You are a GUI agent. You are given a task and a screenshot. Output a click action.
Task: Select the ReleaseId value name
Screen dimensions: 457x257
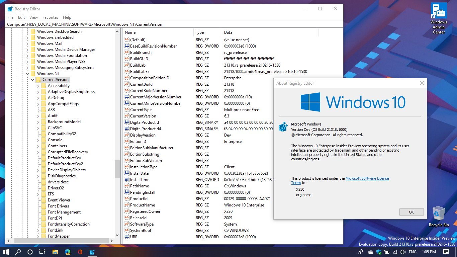pyautogui.click(x=138, y=218)
